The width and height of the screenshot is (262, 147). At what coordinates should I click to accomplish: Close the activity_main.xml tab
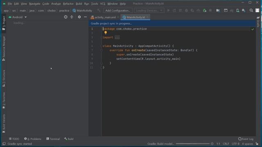[x=118, y=17]
